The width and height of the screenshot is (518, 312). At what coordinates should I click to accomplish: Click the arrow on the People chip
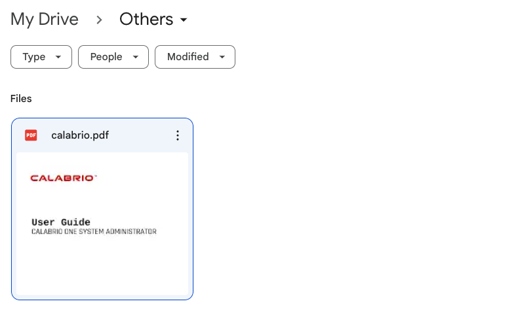[136, 57]
